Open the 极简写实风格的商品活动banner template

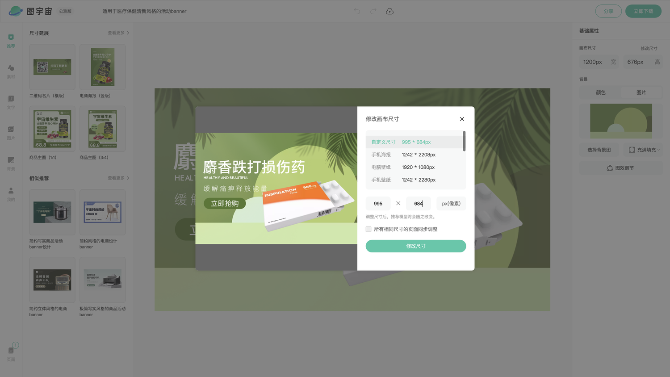pos(102,280)
